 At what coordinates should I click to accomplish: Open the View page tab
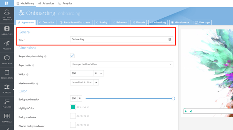tap(202, 22)
